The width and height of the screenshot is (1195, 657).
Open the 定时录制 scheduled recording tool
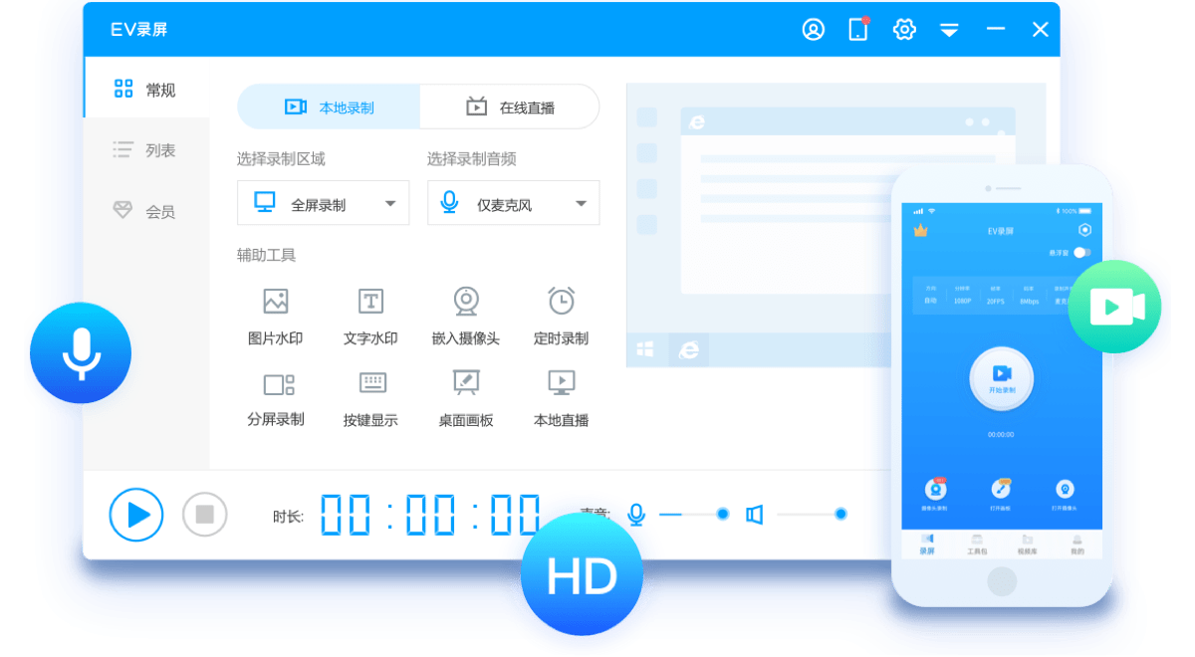tap(561, 317)
